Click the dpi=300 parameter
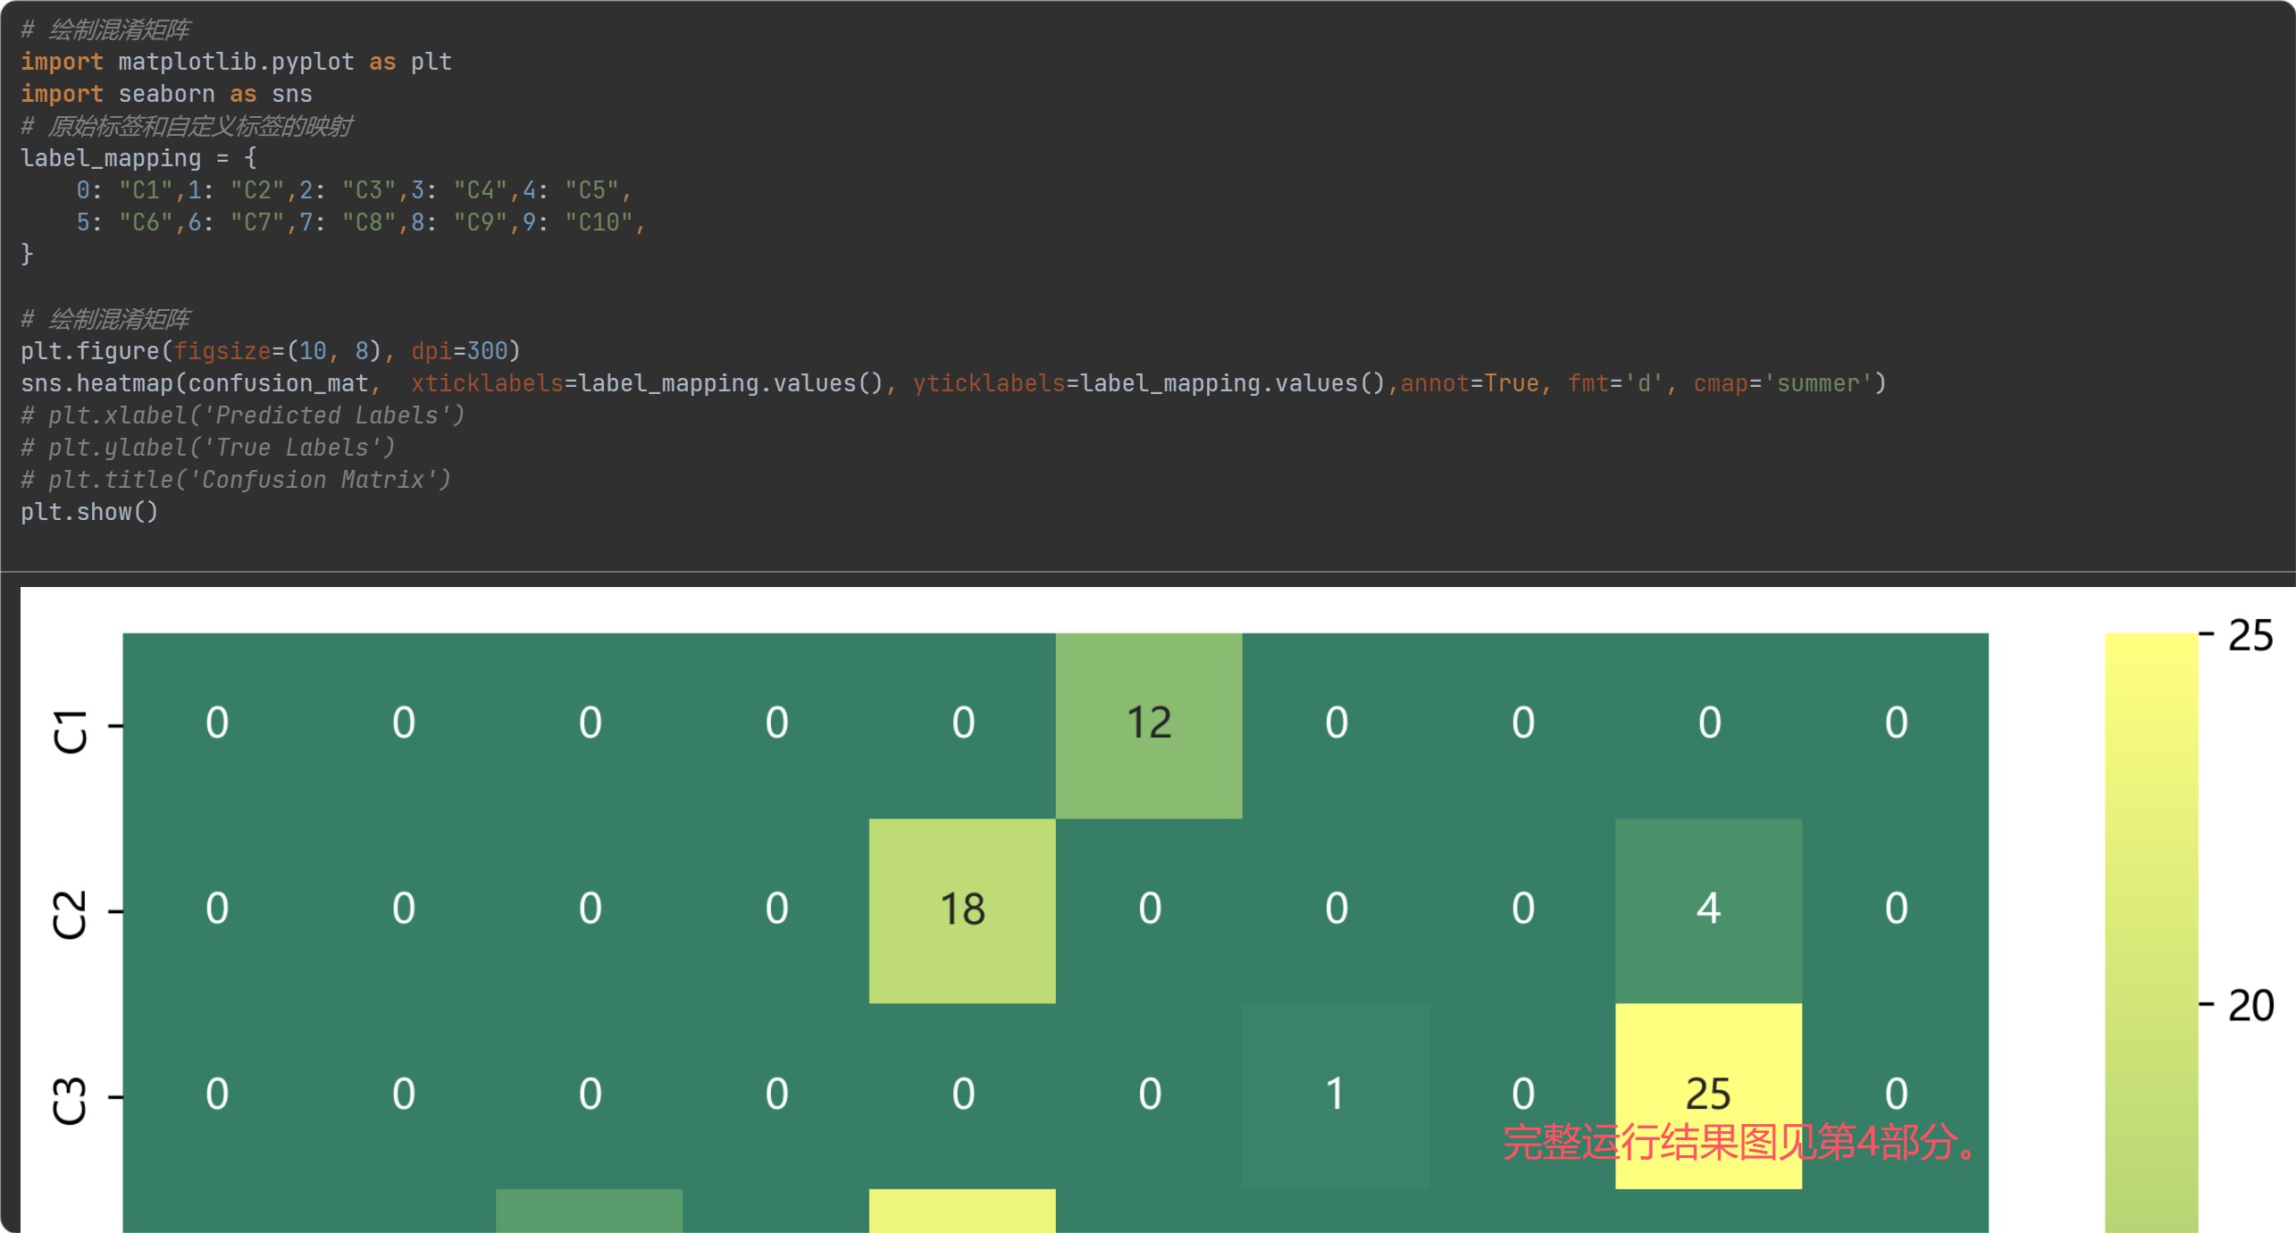 tap(459, 351)
